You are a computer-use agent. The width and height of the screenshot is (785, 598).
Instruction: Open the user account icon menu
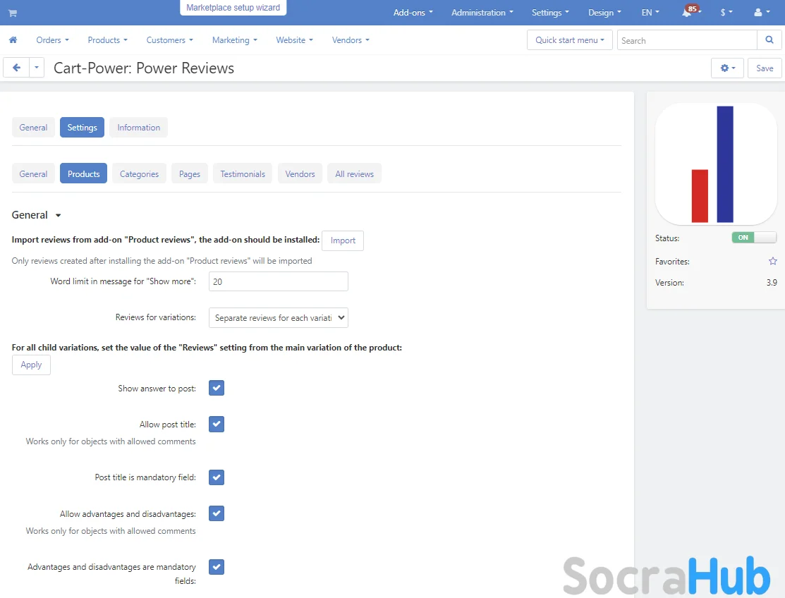click(762, 13)
